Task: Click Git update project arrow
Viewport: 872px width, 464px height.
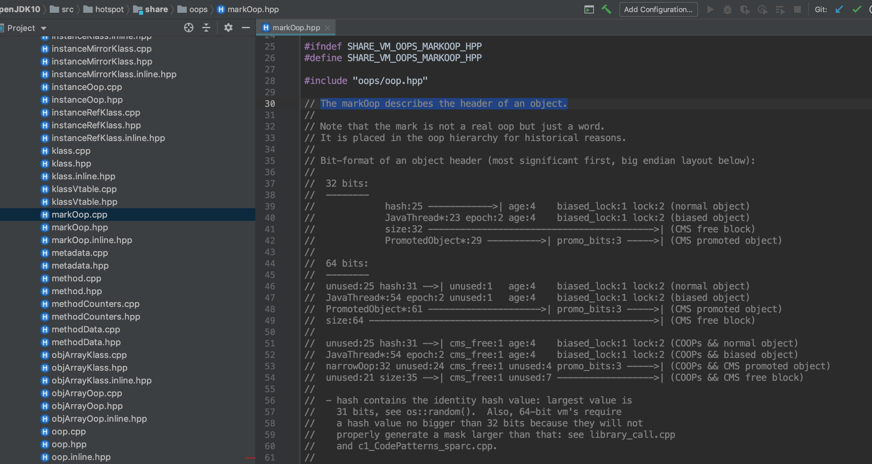Action: coord(839,9)
